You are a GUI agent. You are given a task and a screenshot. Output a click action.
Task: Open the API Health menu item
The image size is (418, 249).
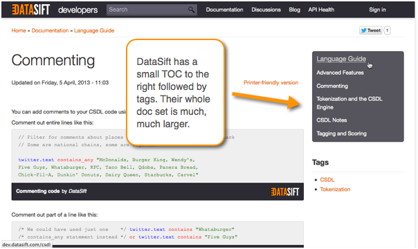(321, 10)
